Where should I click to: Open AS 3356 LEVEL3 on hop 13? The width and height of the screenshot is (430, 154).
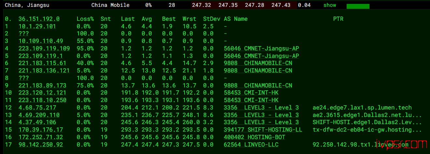click(261, 115)
